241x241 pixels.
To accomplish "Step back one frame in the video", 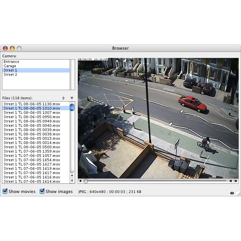I will pos(230,181).
